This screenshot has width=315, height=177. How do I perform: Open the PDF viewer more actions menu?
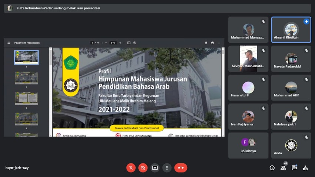pos(219,43)
